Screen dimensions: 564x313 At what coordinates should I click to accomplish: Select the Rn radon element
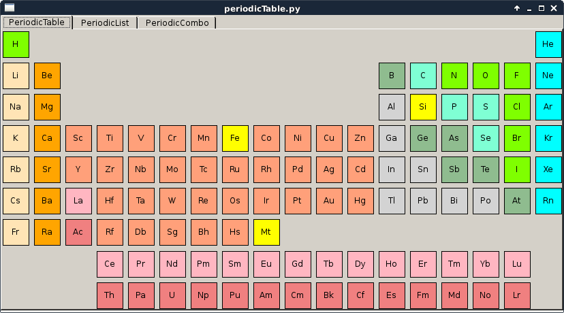(x=548, y=201)
